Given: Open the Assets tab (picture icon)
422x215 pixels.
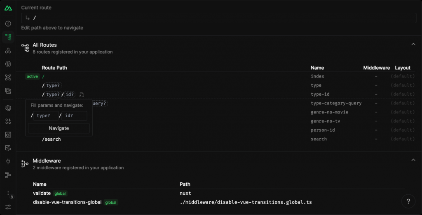Looking at the screenshot, I should (8, 91).
